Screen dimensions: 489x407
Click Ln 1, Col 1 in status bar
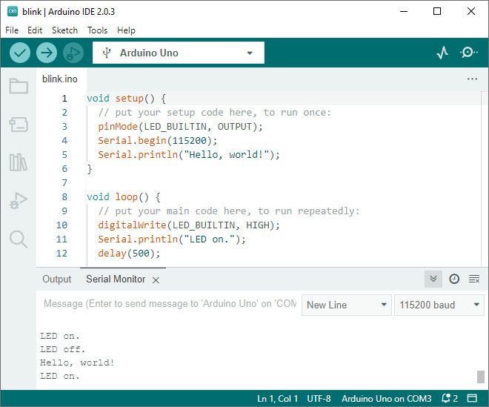coord(277,399)
